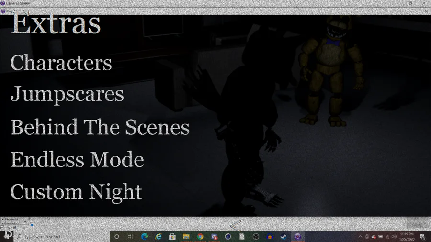This screenshot has height=242, width=431.
Task: Open the notification center icon
Action: click(422, 237)
